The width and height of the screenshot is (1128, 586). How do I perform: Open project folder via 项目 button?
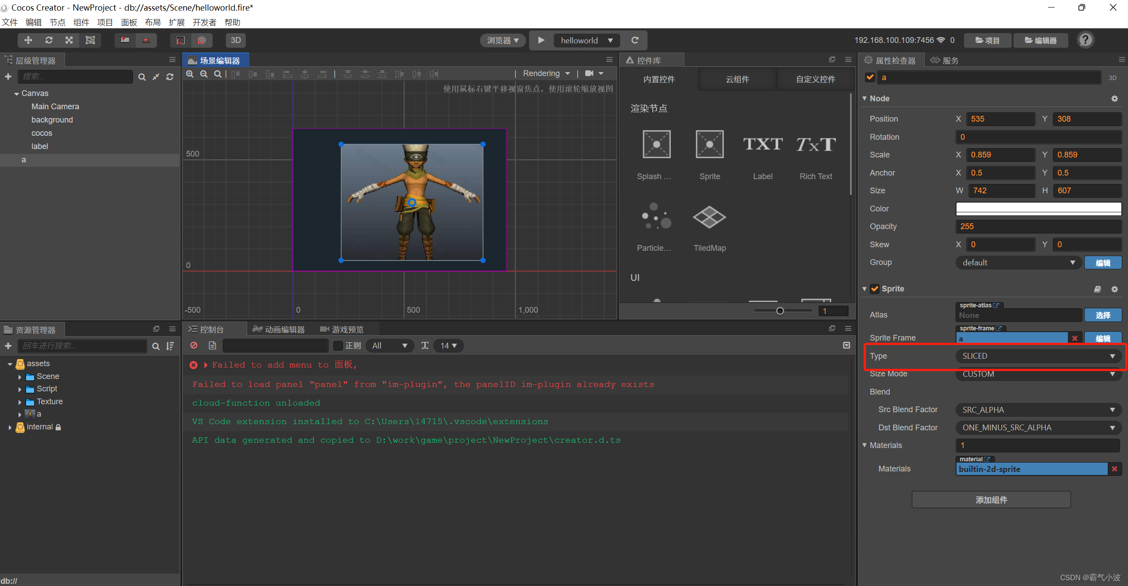click(x=987, y=40)
